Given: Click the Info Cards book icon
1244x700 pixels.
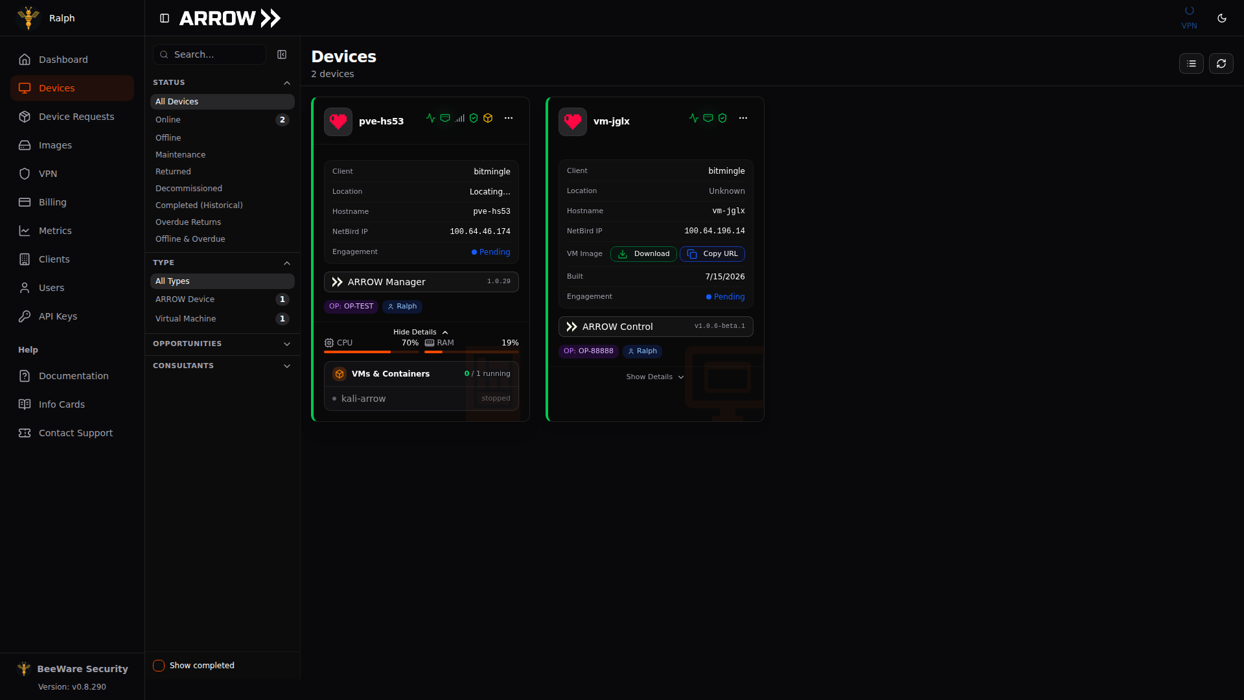Looking at the screenshot, I should coord(25,404).
